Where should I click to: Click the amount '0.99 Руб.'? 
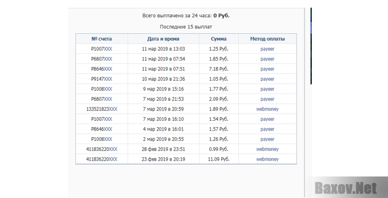[x=219, y=149]
